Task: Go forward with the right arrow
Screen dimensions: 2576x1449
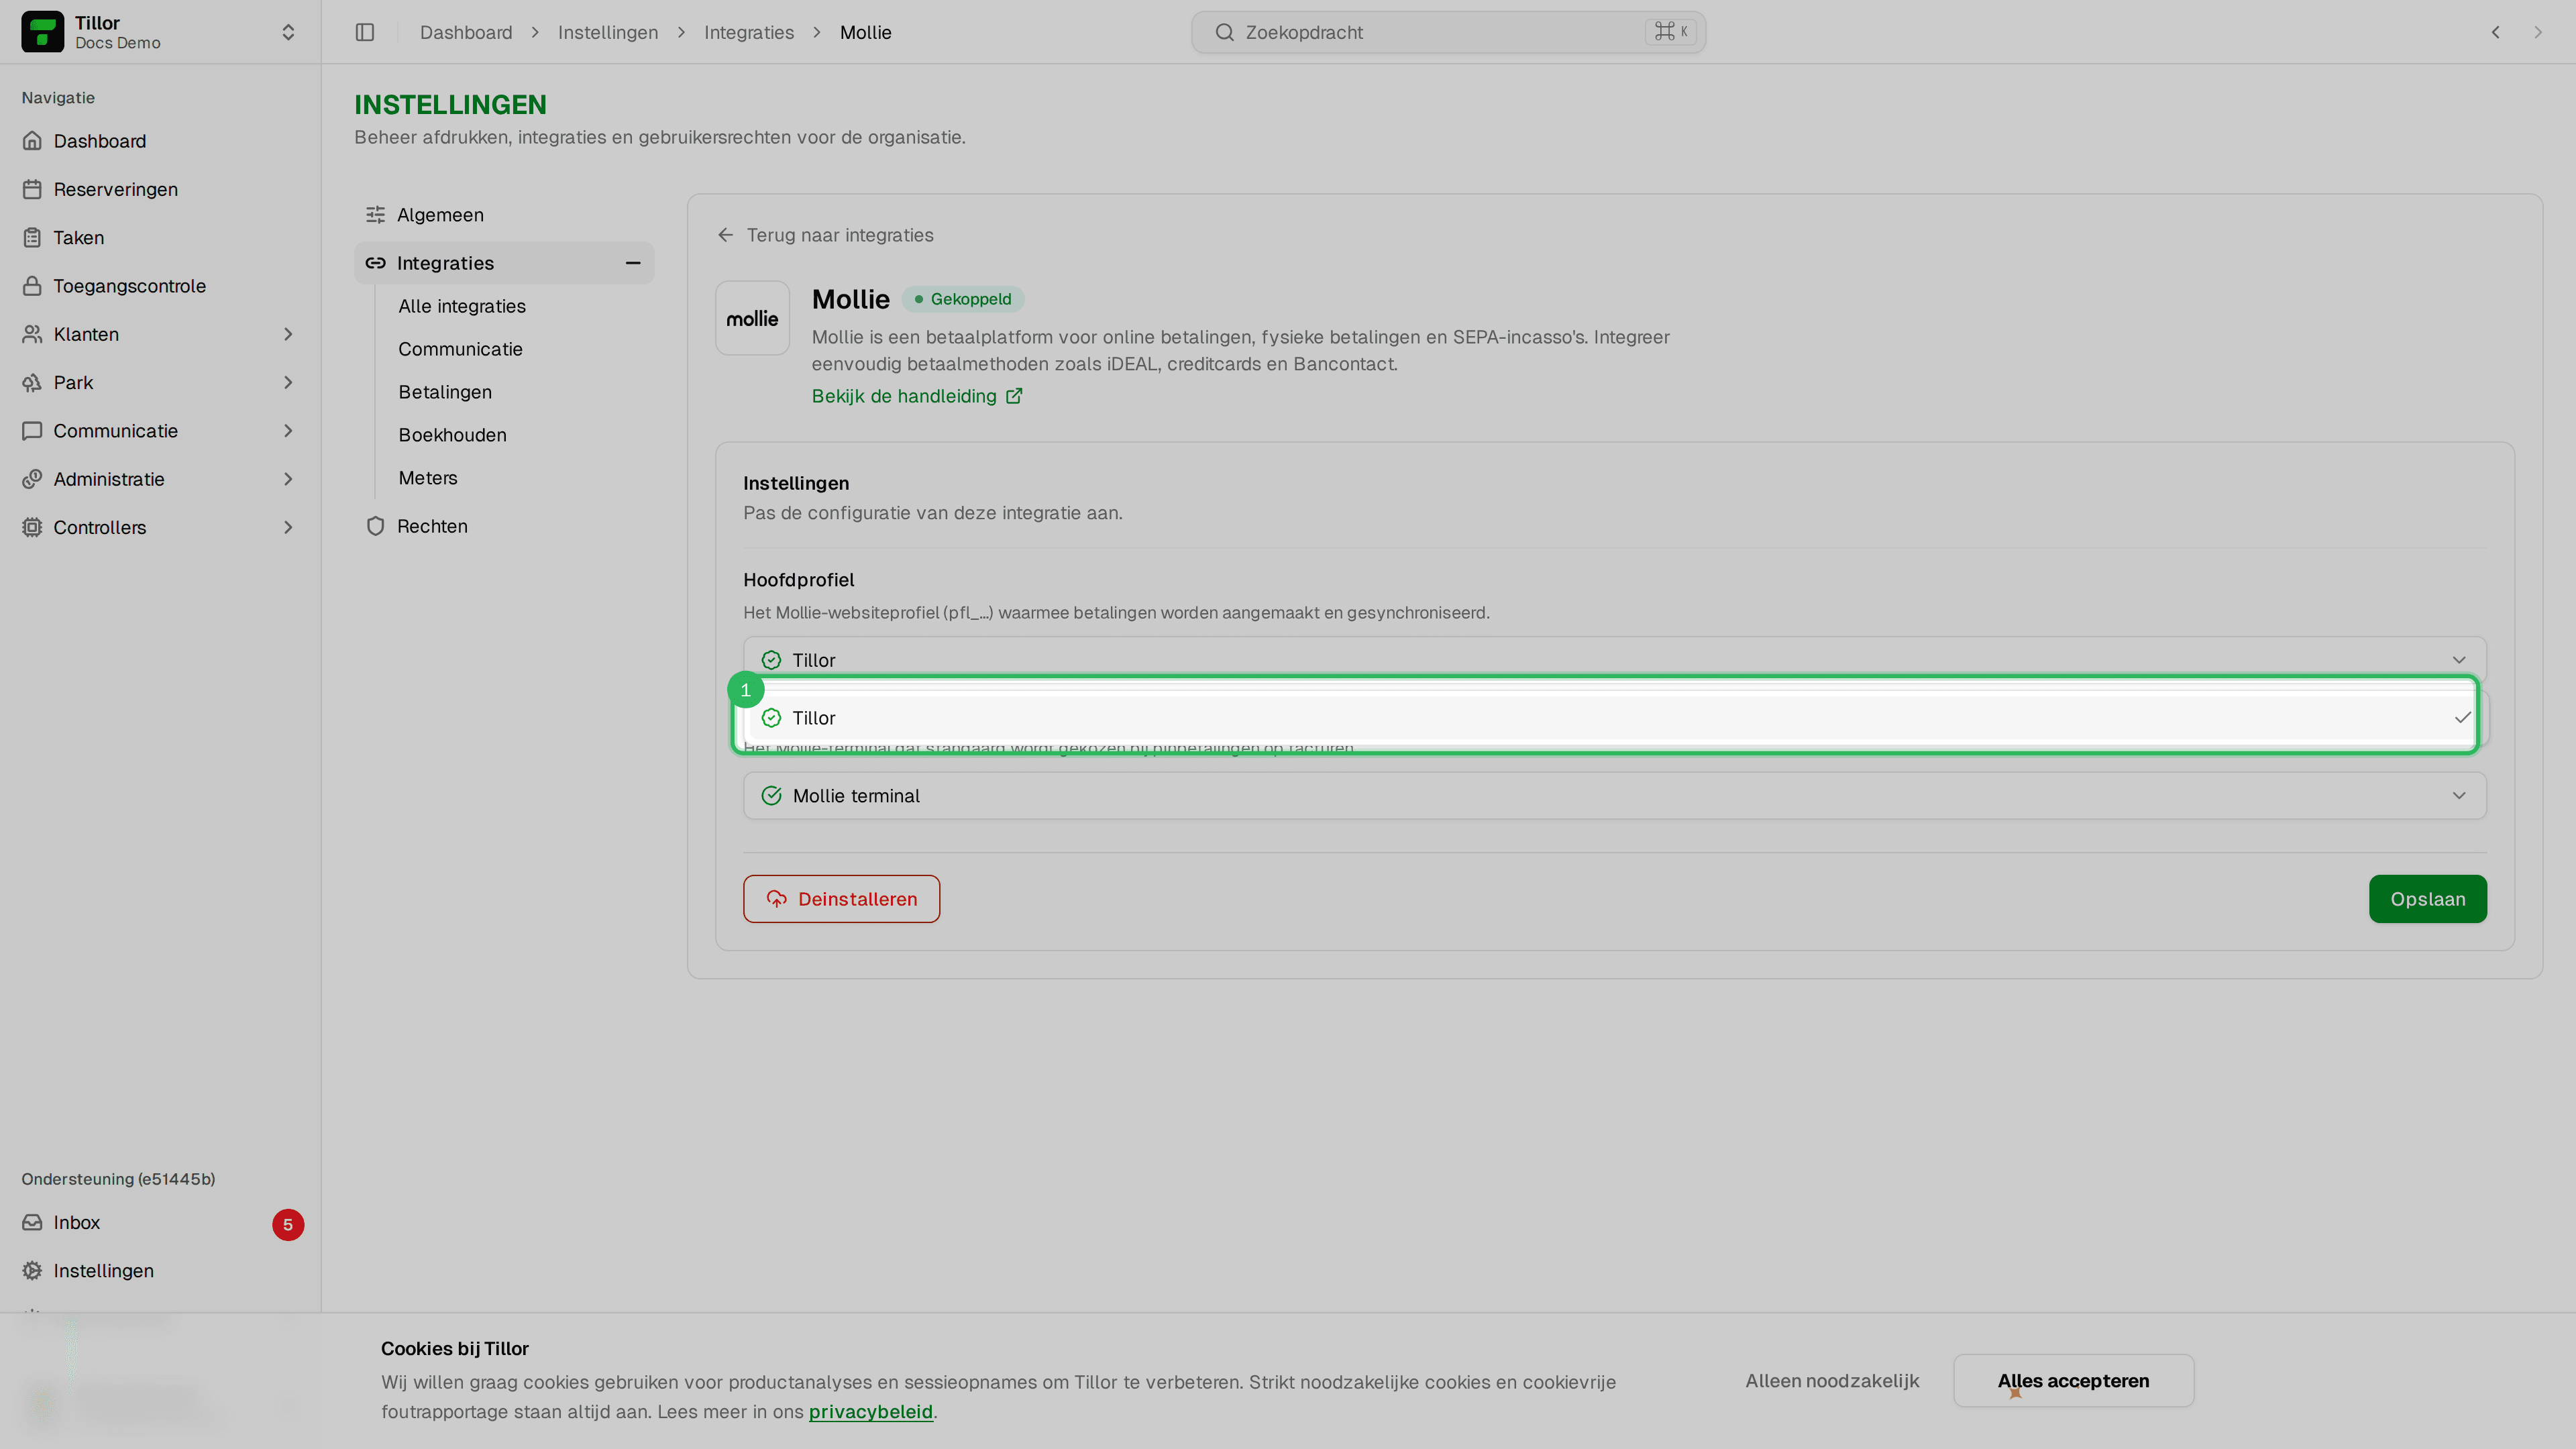Action: 2537,32
